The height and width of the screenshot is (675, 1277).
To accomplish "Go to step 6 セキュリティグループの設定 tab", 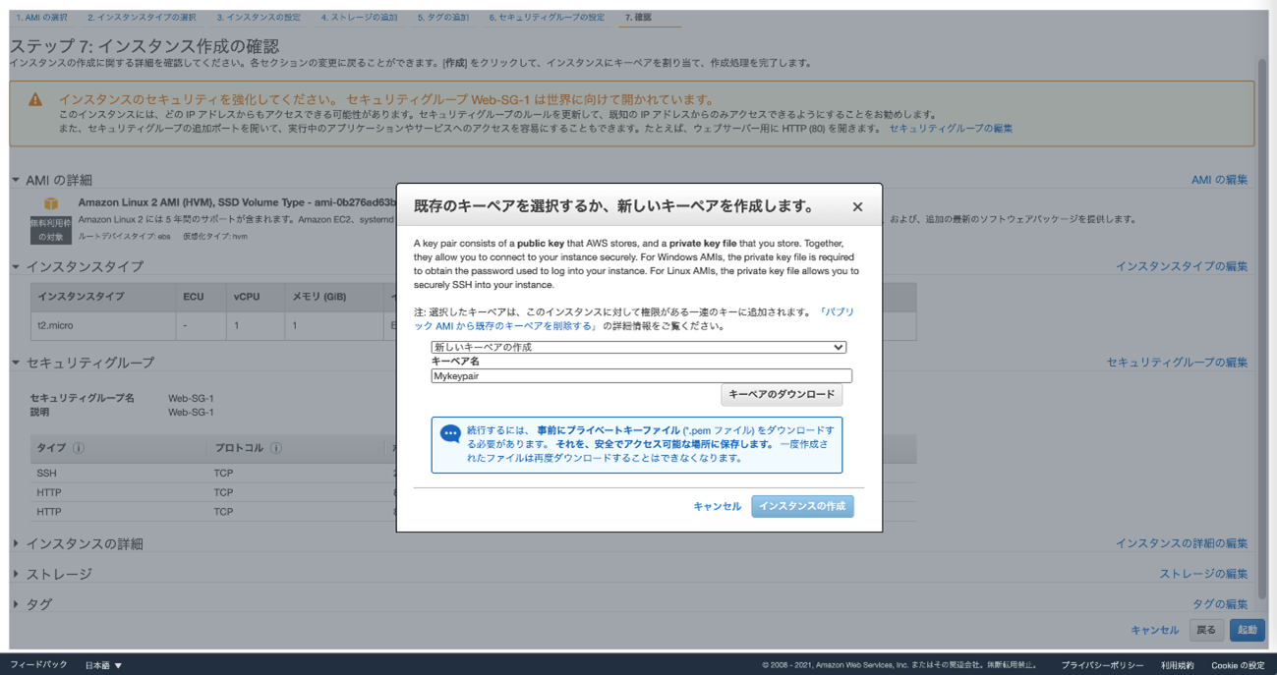I will click(x=546, y=18).
